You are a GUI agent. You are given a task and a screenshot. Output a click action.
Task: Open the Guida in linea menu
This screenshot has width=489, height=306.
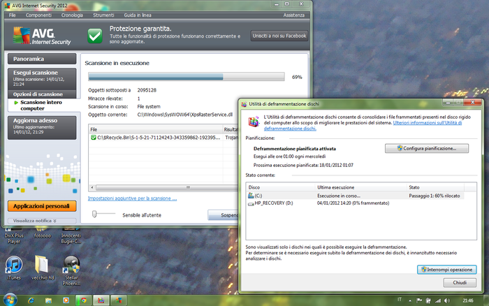(x=138, y=15)
